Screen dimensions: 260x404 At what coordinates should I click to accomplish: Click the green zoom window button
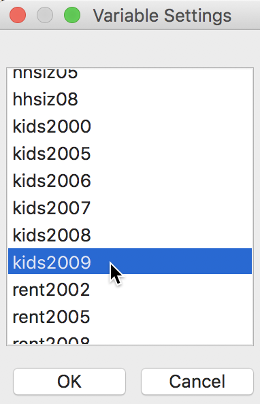click(72, 15)
